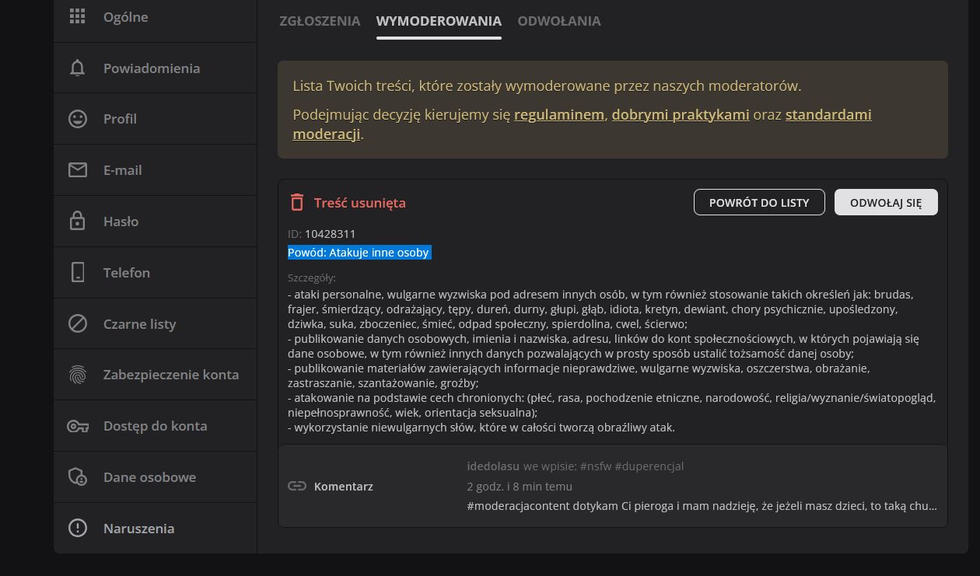Viewport: 980px width, 576px height.
Task: Click the blocked circle Czarne listy icon
Action: click(x=77, y=323)
